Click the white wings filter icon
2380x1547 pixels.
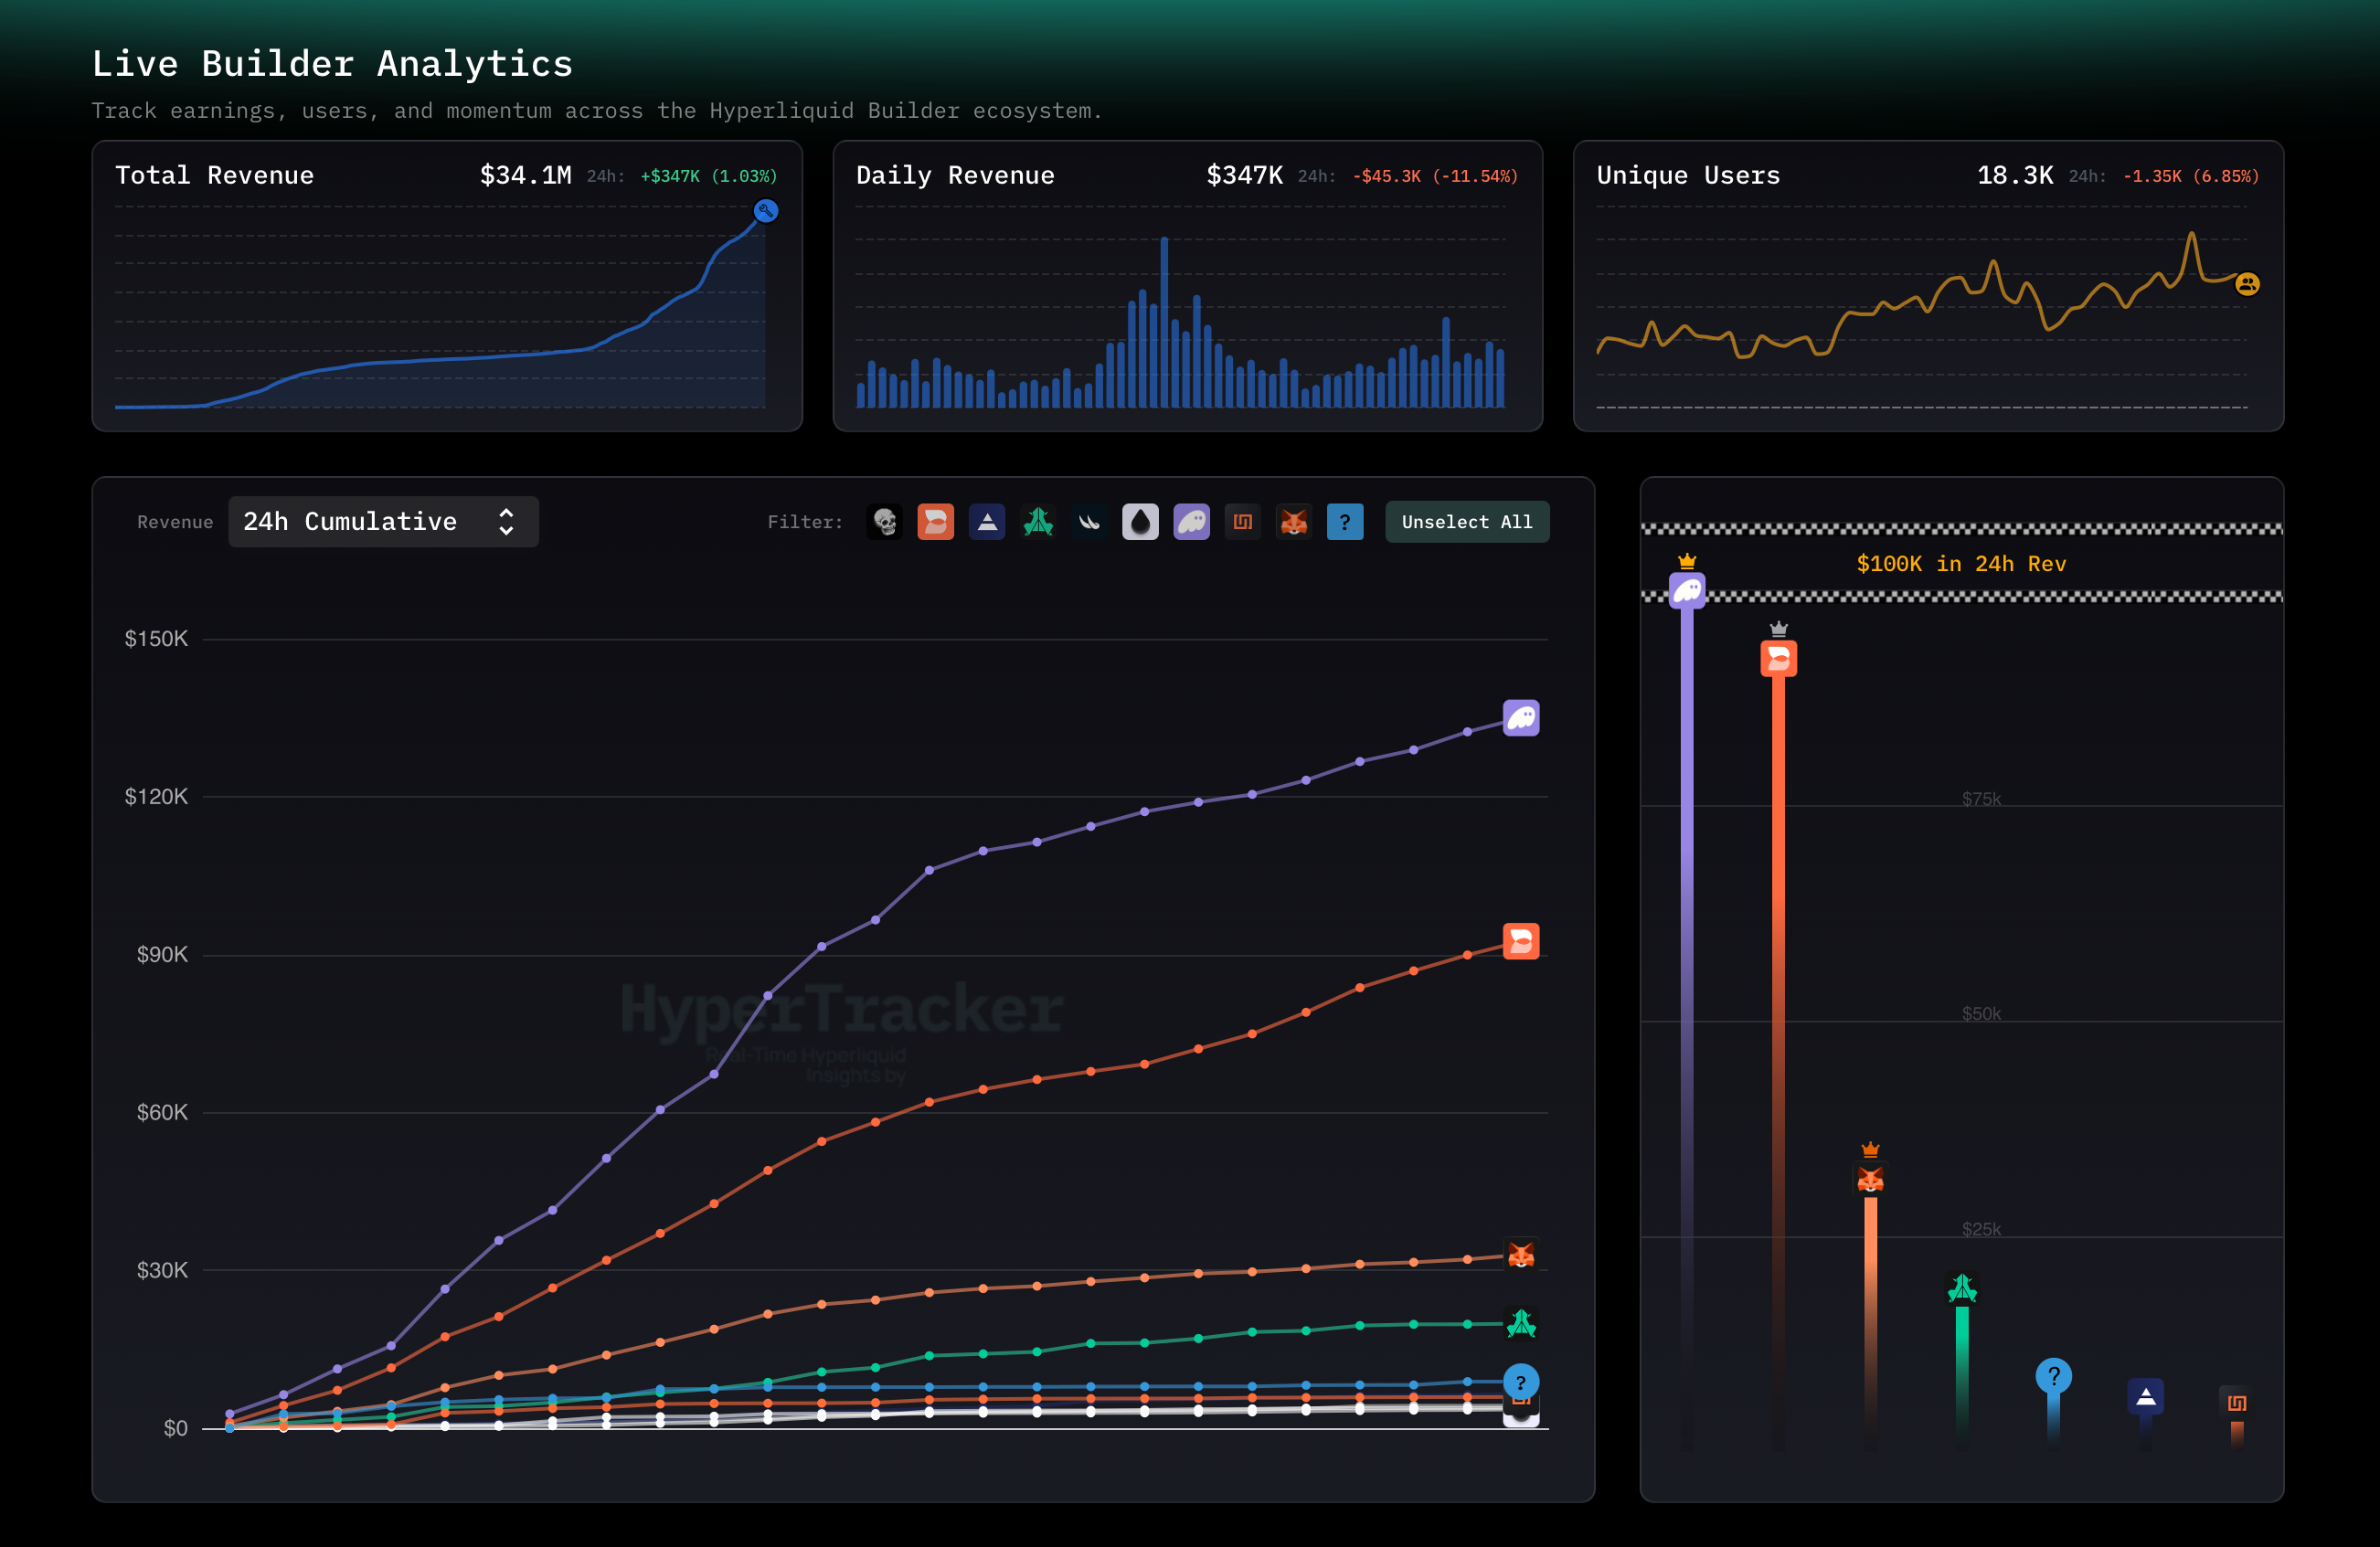point(1089,522)
